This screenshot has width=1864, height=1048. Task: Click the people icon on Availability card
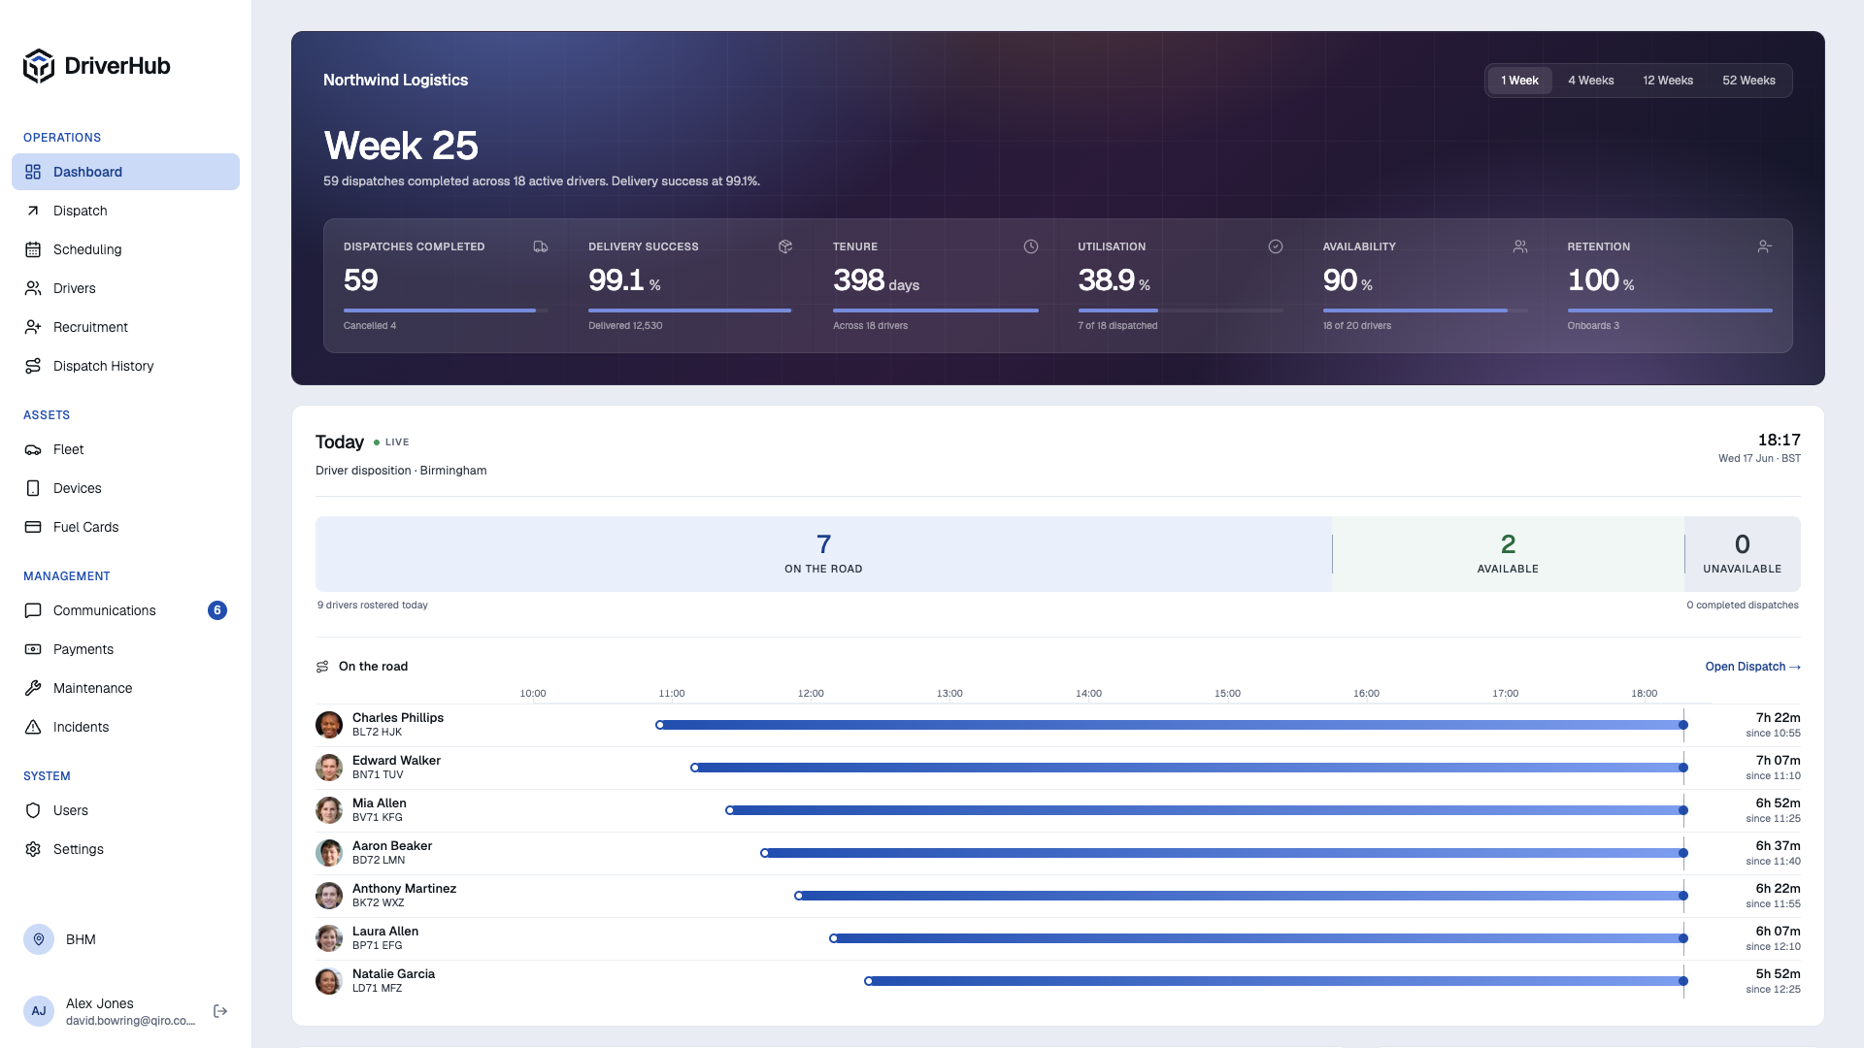(1520, 246)
